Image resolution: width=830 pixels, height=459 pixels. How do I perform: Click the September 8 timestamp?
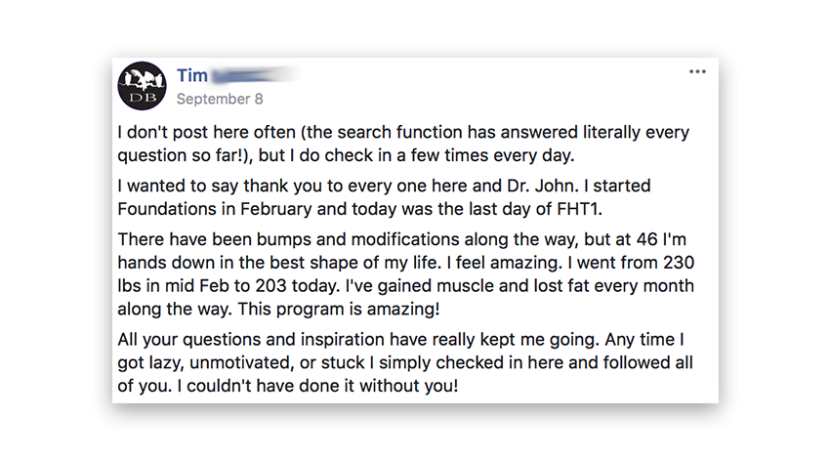(220, 99)
